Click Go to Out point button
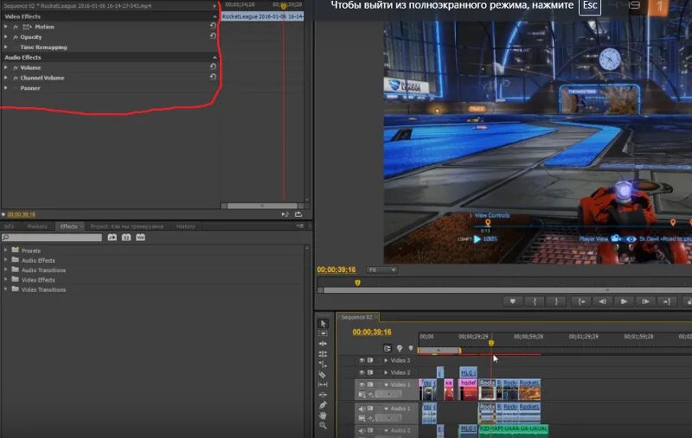This screenshot has height=438, width=692. coord(667,302)
